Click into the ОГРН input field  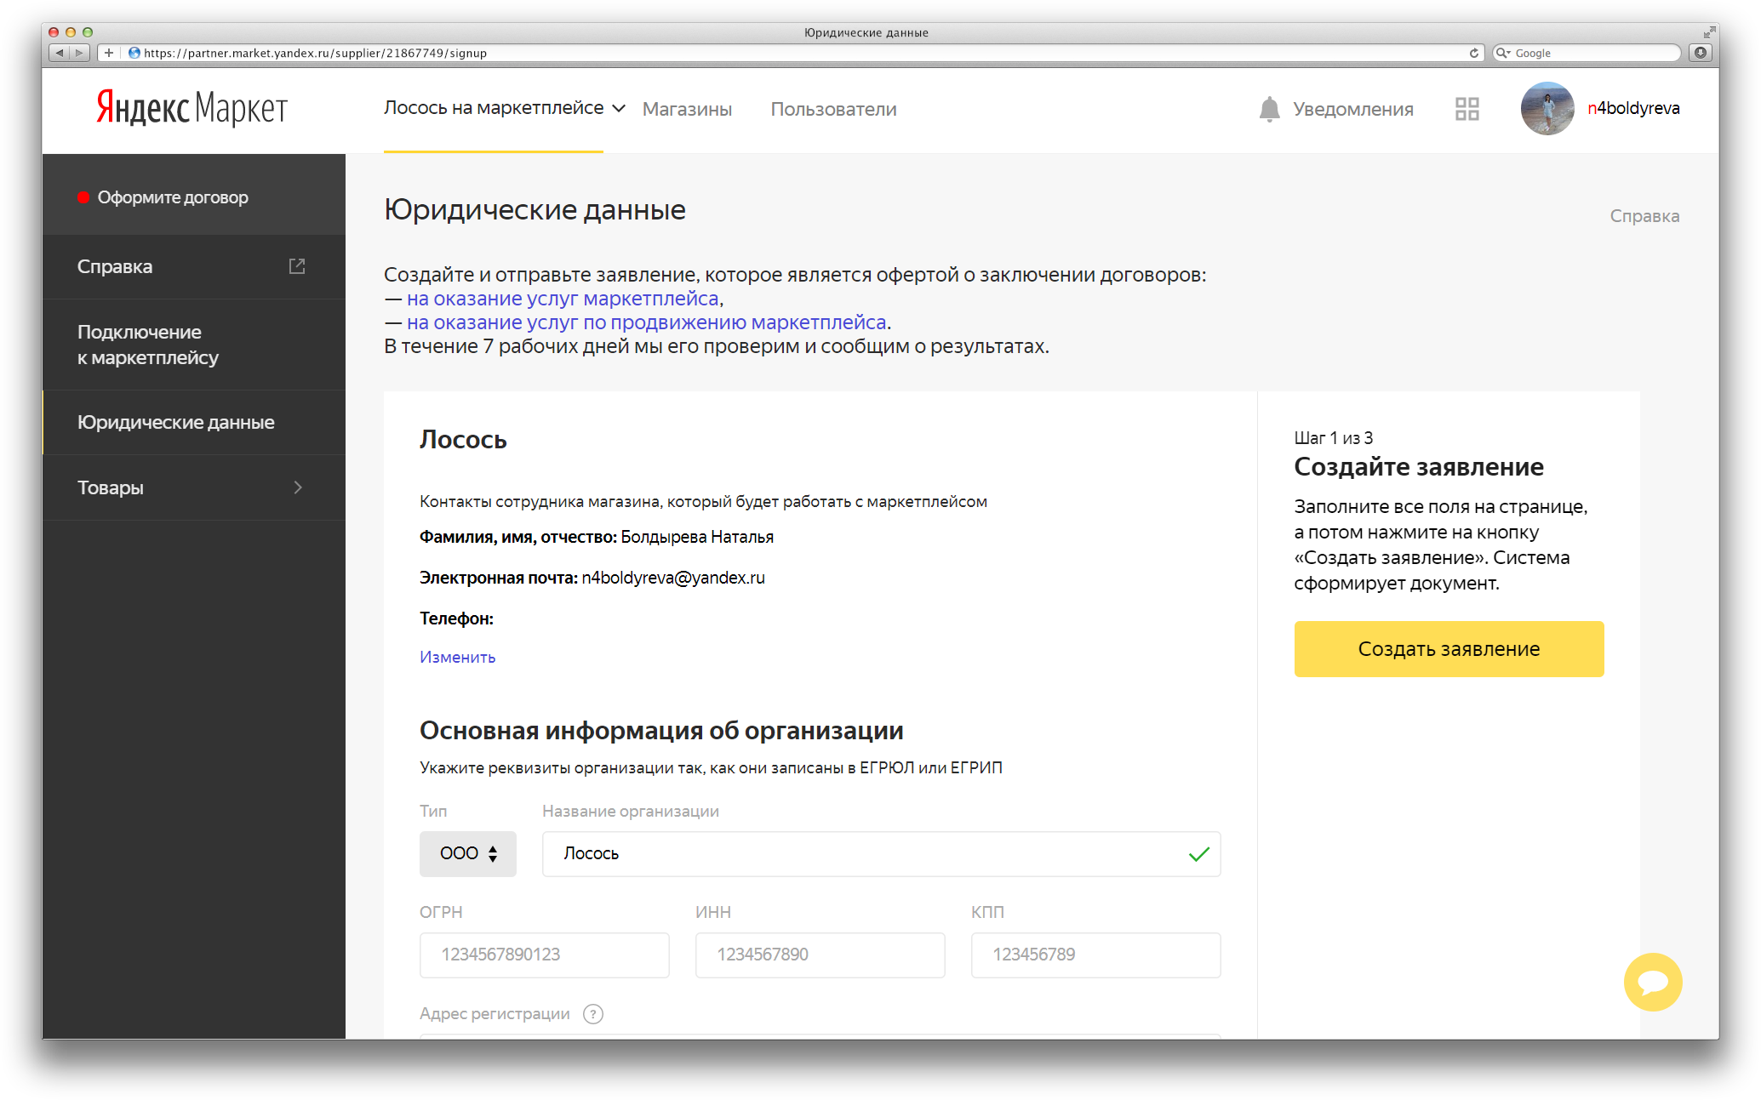(544, 955)
